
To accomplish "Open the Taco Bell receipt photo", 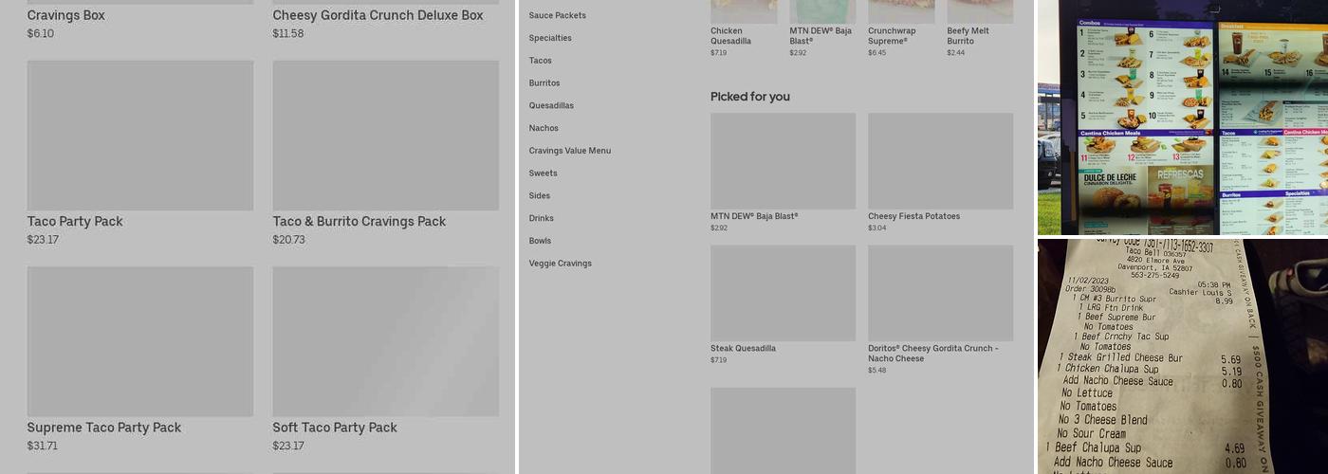I will tap(1183, 356).
